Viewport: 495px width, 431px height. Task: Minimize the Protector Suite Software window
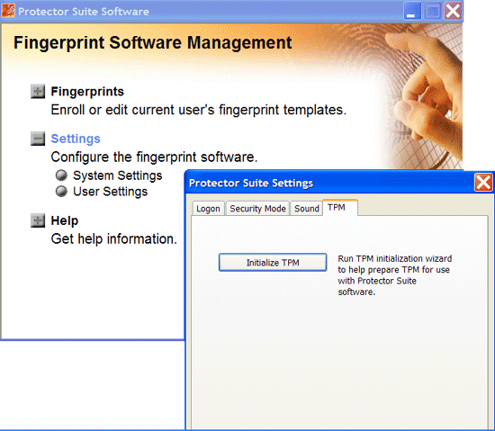click(x=411, y=12)
